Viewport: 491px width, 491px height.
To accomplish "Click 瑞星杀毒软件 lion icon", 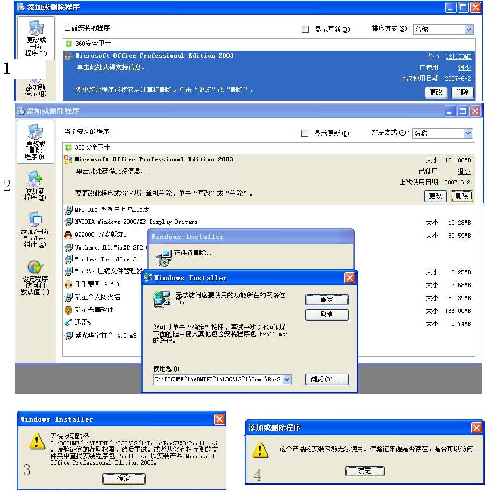I will (x=68, y=310).
